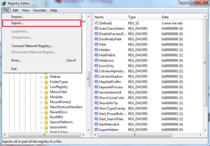
Task: Click the RecentDocs folder icon
Action: point(46,112)
